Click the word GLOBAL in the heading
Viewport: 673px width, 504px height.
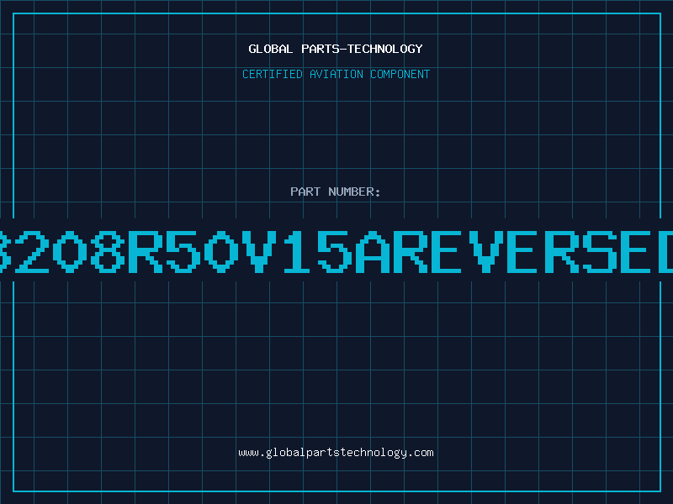271,49
